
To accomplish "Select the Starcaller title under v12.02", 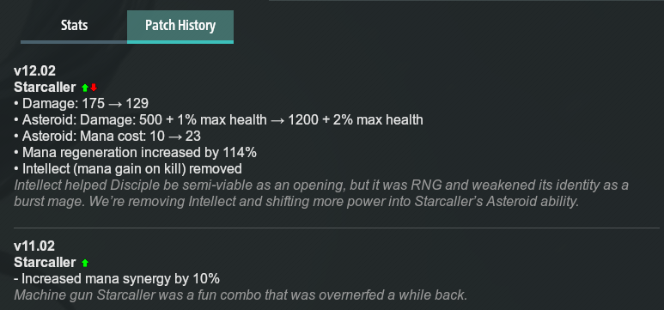I will 45,88.
